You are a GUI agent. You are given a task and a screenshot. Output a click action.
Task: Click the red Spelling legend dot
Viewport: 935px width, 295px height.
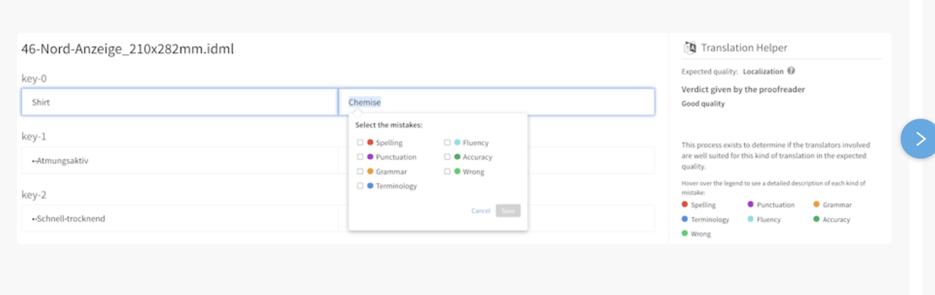click(x=685, y=204)
